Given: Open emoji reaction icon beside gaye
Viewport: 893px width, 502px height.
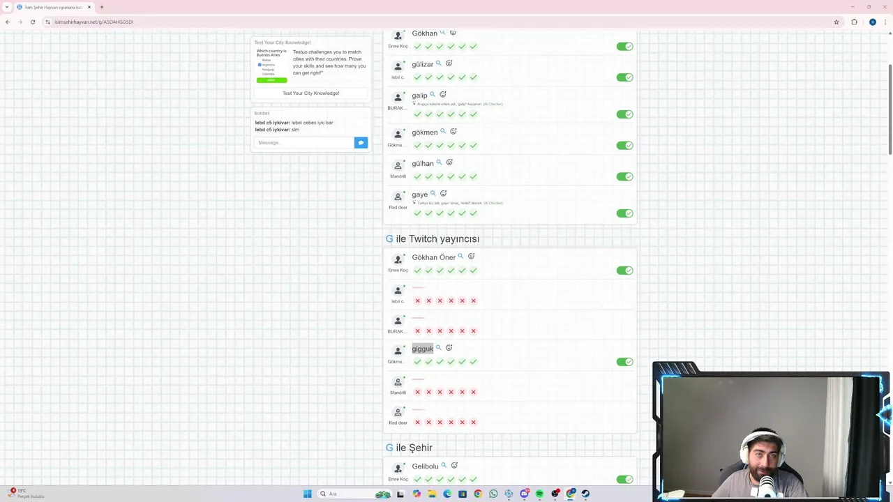Looking at the screenshot, I should tap(444, 194).
